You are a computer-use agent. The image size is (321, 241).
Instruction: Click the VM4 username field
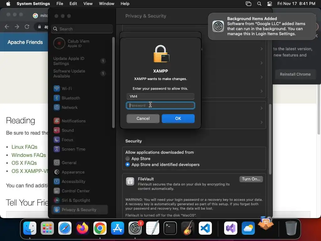160,96
